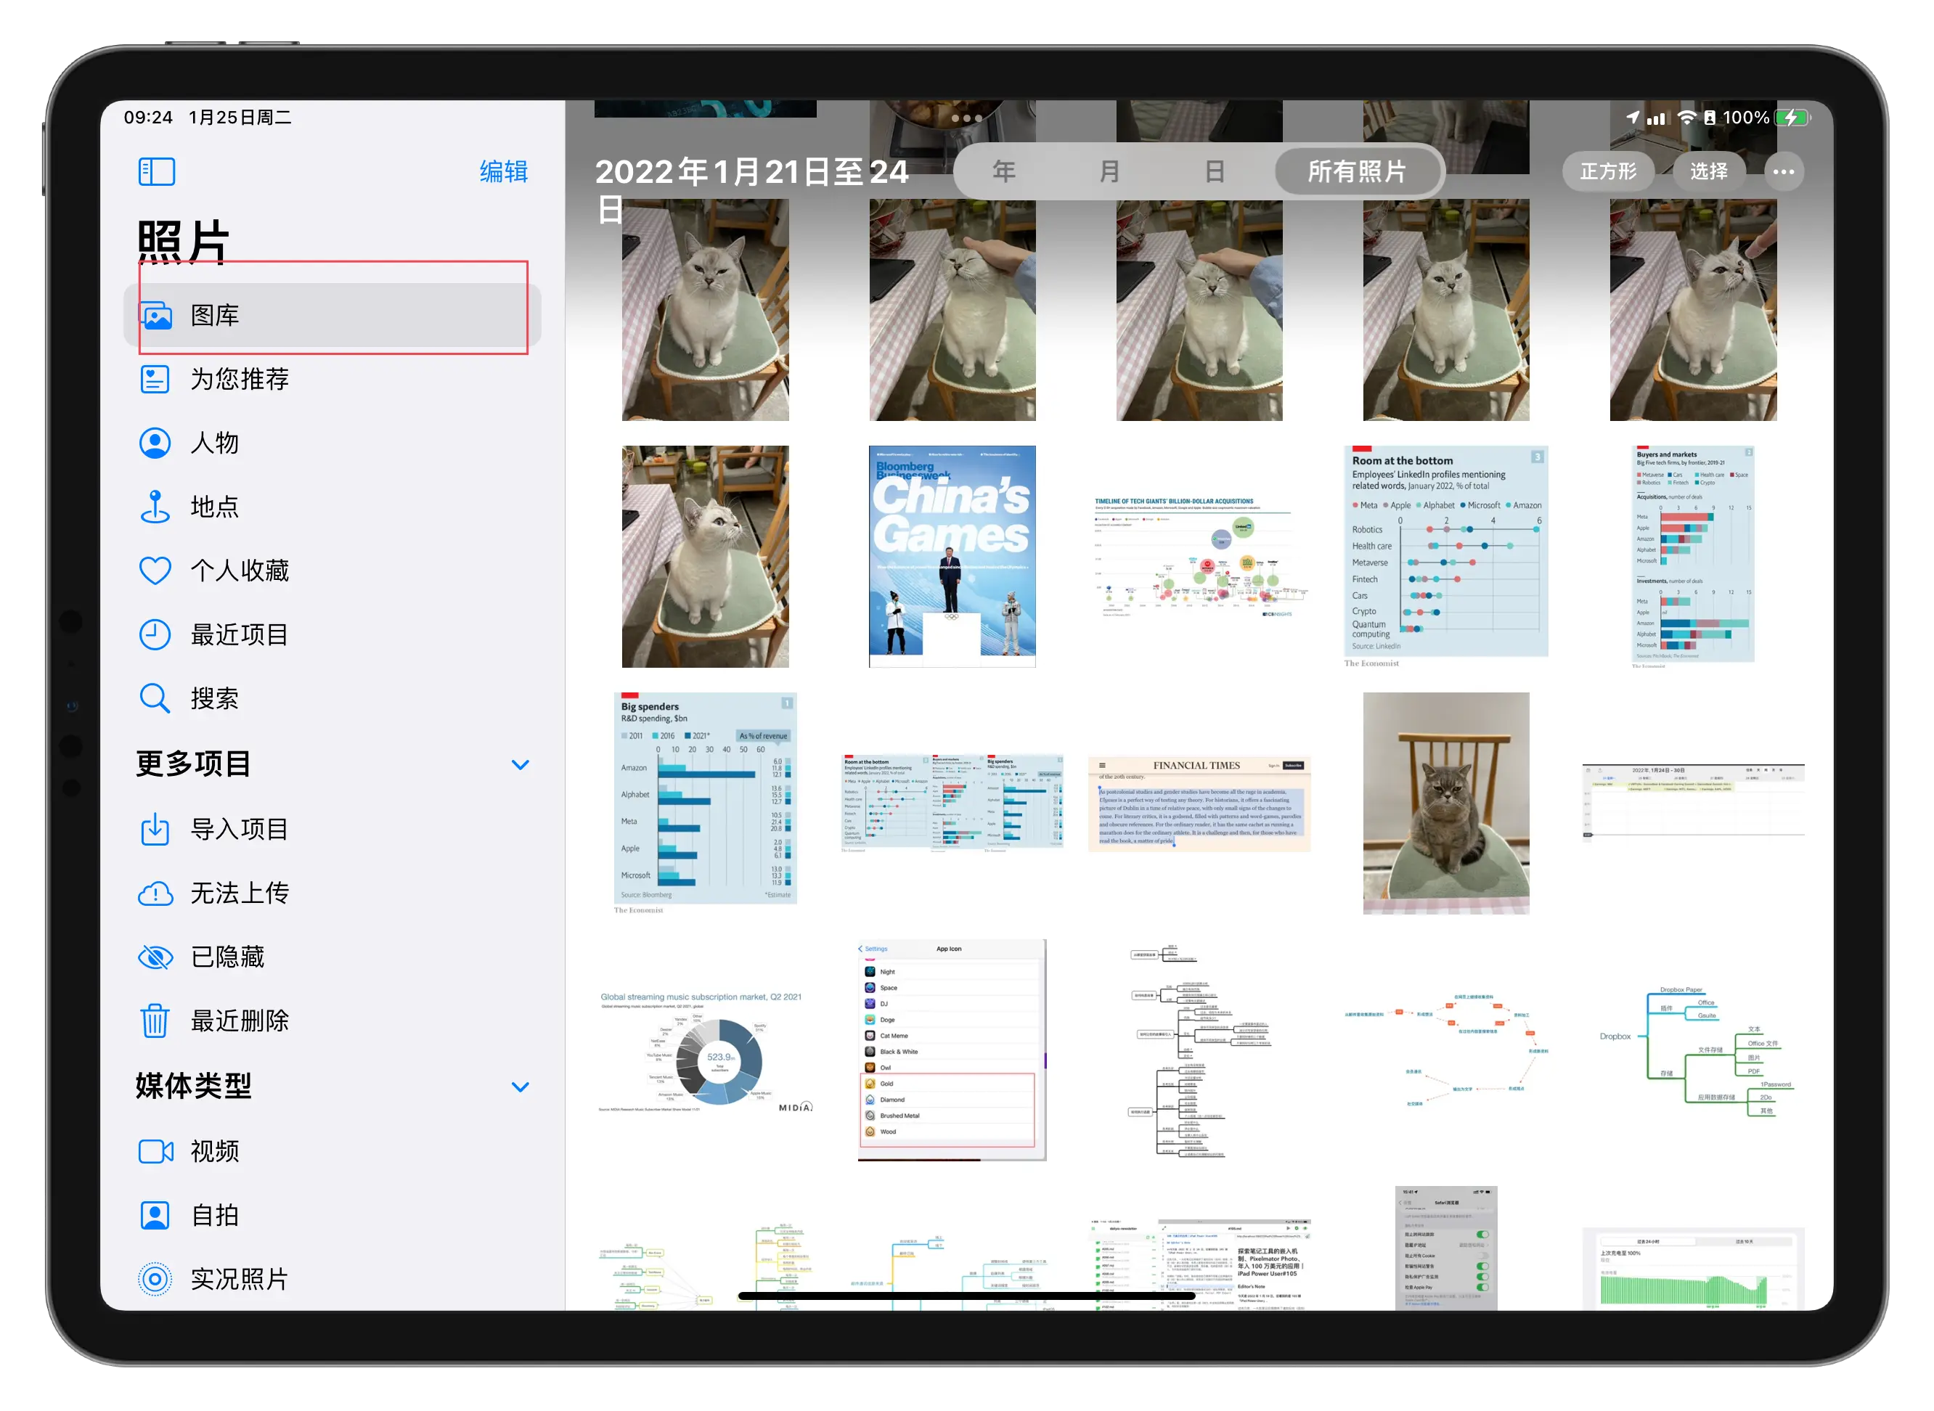Open 图库 library in sidebar
The width and height of the screenshot is (1934, 1411).
point(332,315)
